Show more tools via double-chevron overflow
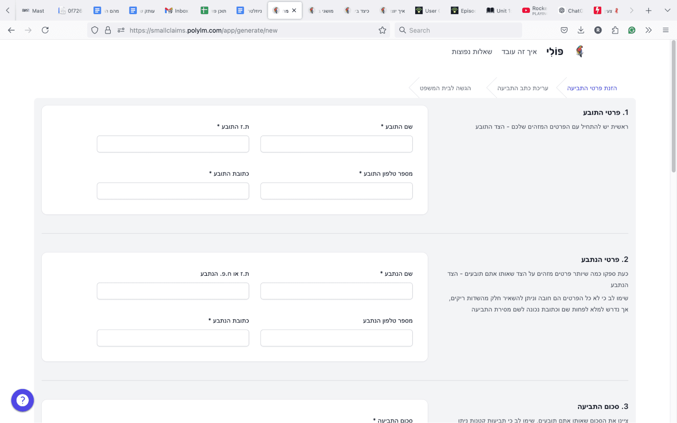The height and width of the screenshot is (423, 677). point(649,30)
